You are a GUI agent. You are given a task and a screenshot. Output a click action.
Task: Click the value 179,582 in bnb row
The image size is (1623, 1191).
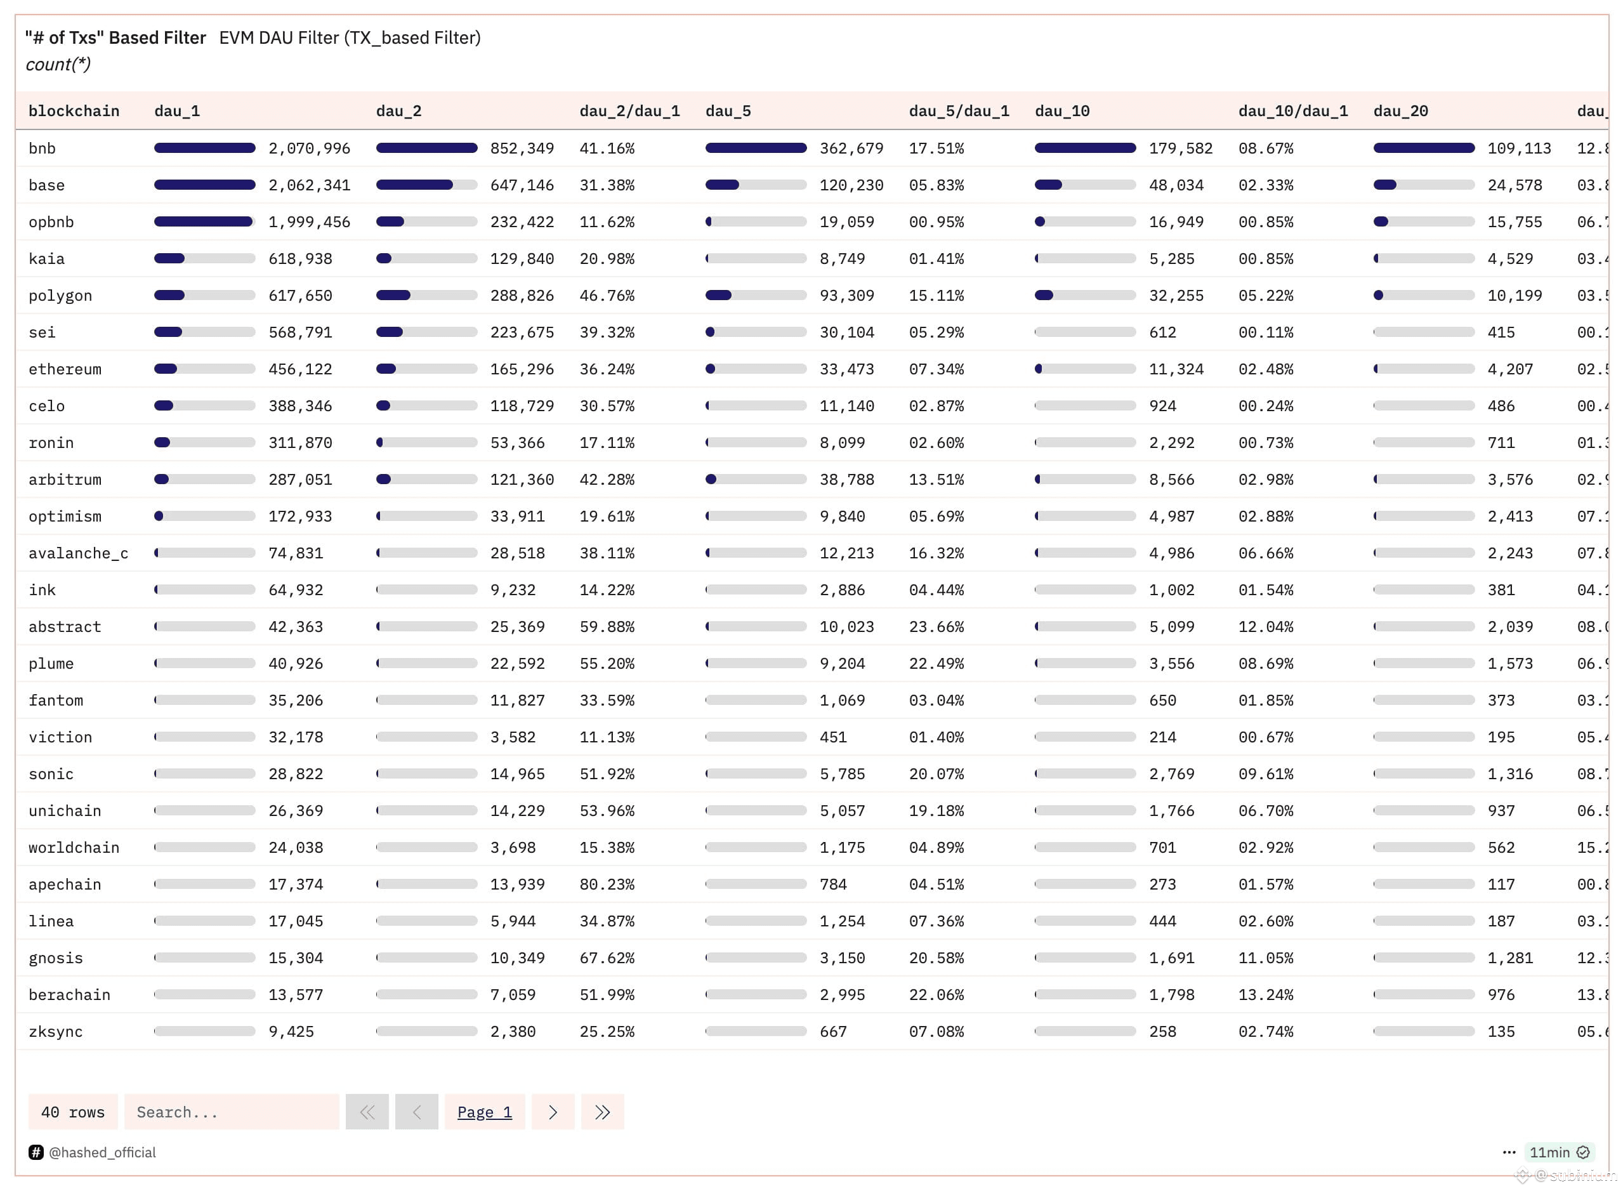(1181, 148)
